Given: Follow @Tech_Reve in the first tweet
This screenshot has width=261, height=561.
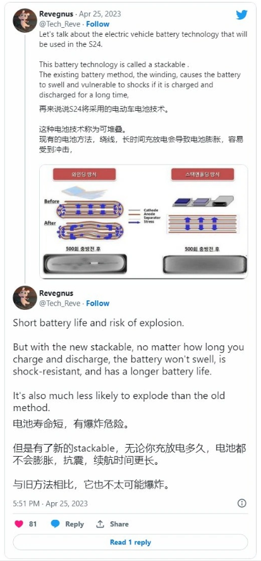Looking at the screenshot, I should click(x=97, y=24).
